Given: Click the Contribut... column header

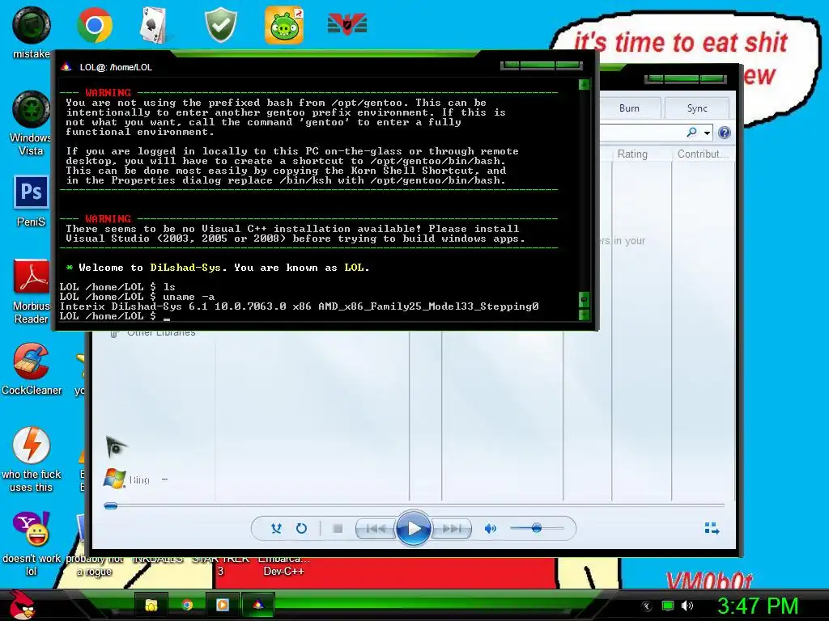Looking at the screenshot, I should (703, 154).
